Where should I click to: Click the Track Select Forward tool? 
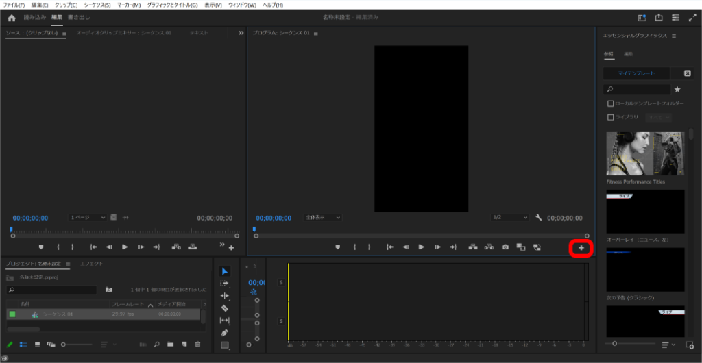point(225,284)
